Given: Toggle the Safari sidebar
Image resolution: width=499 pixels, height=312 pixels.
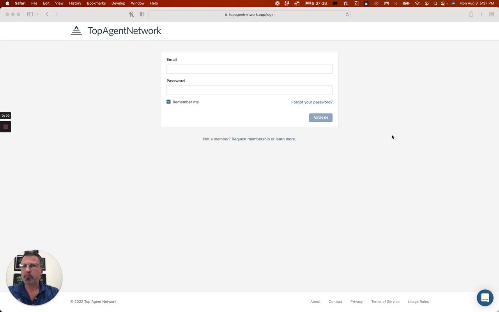Looking at the screenshot, I should (x=30, y=14).
